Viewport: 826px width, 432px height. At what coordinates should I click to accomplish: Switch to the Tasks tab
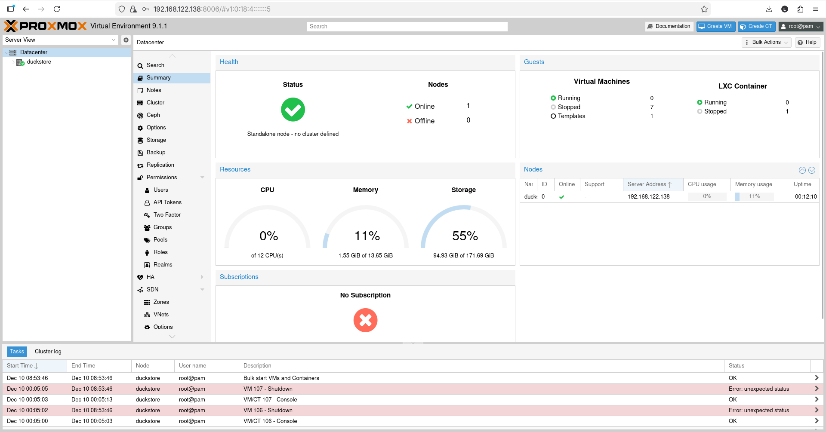point(17,351)
